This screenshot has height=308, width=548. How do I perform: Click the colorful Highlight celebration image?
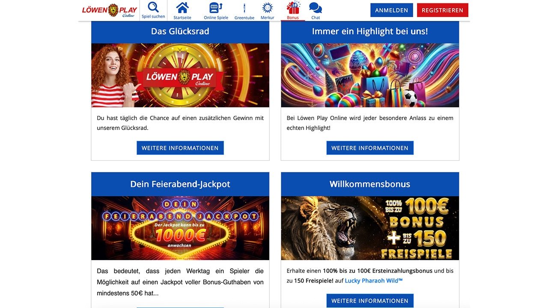point(370,75)
